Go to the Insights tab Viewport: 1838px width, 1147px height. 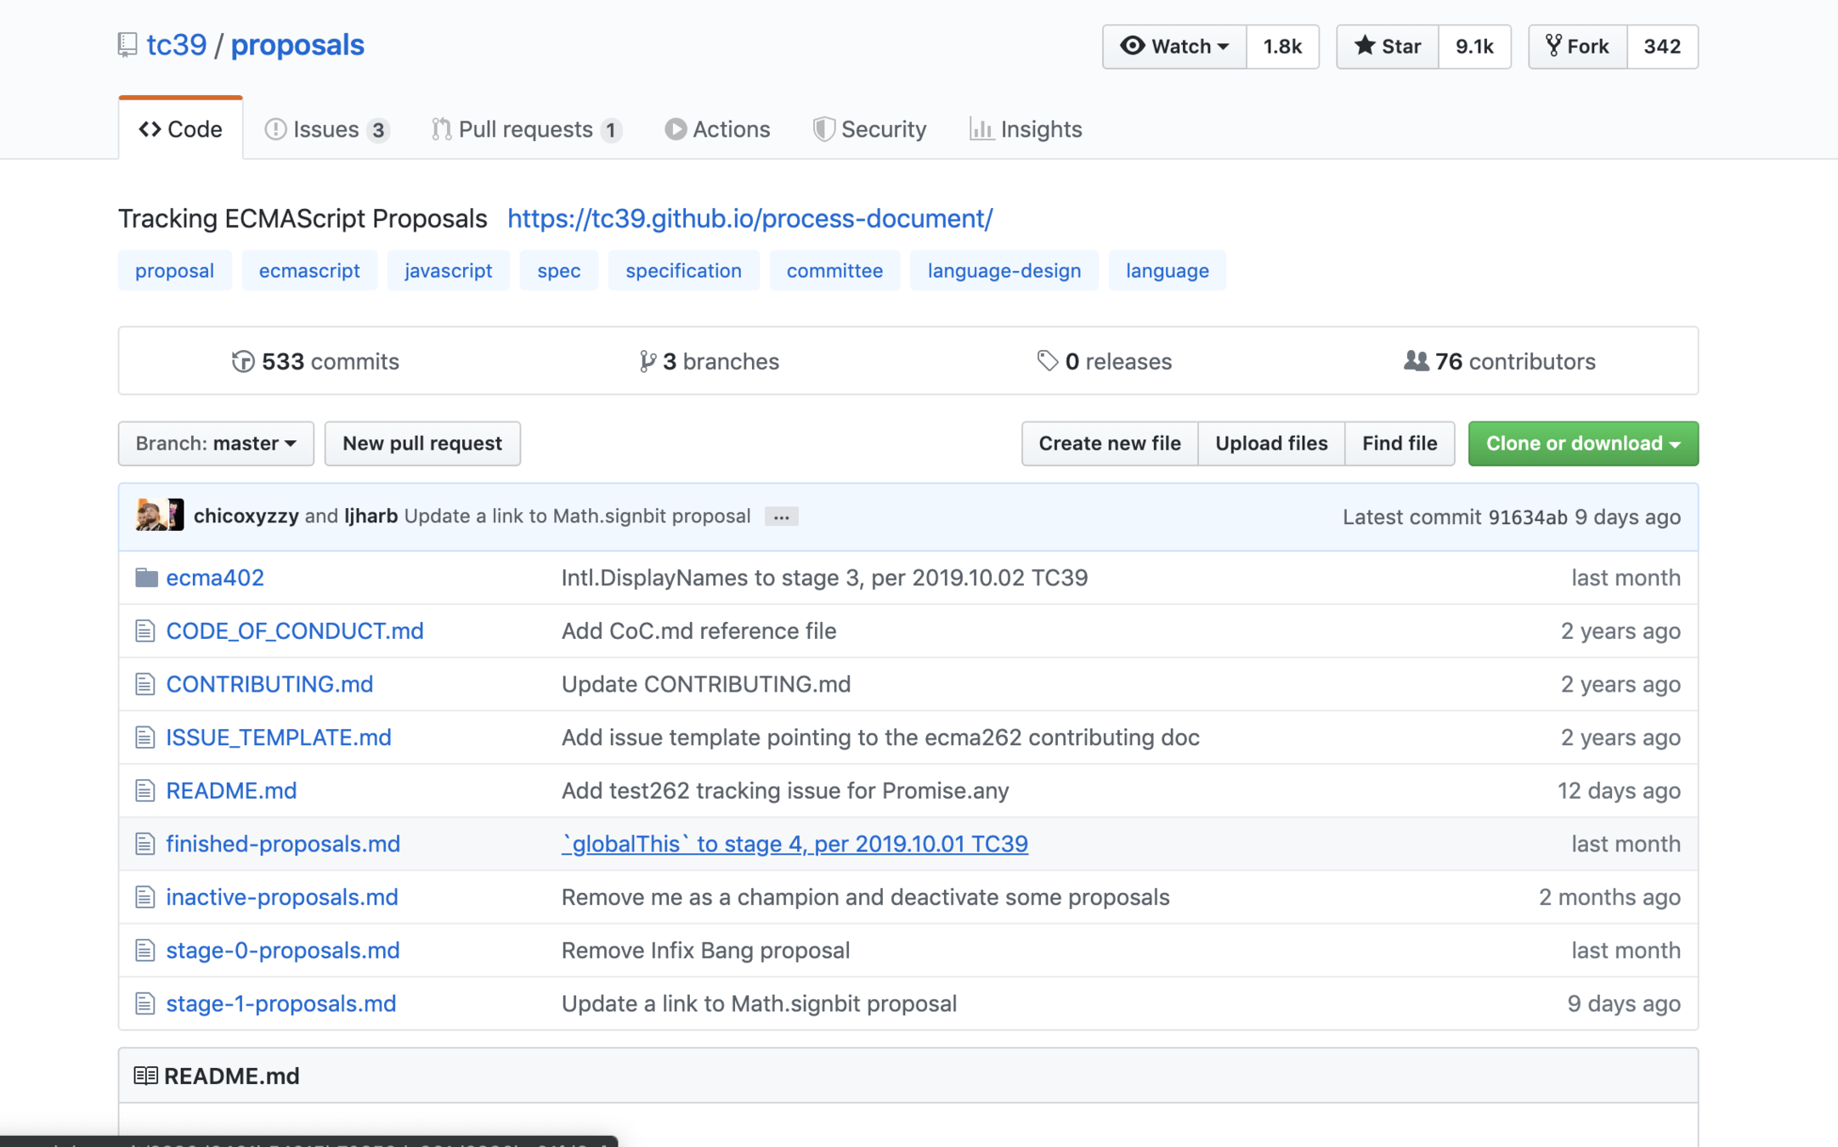pyautogui.click(x=1026, y=129)
